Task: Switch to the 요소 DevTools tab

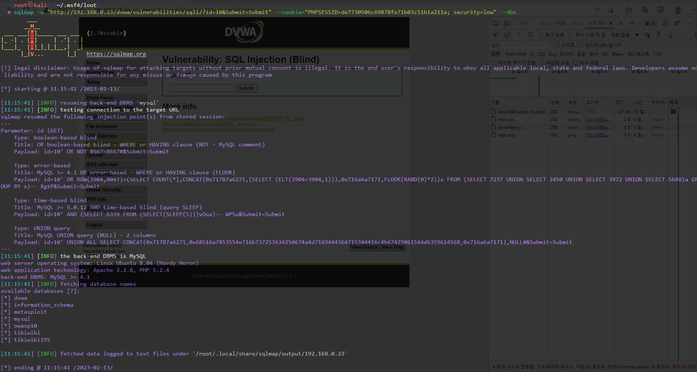Action: click(544, 23)
